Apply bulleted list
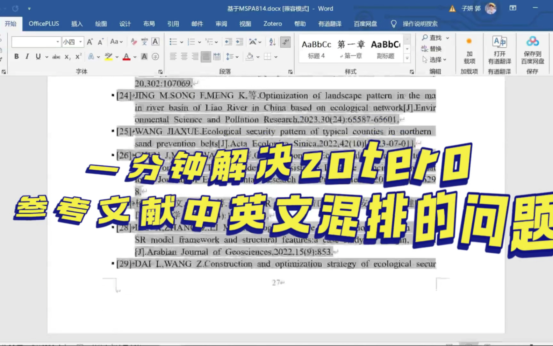 click(x=173, y=42)
